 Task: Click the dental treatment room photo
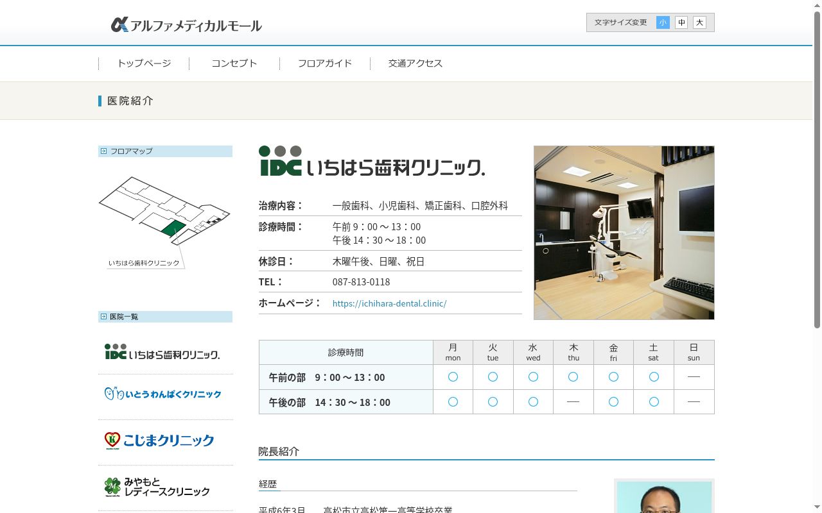[624, 232]
